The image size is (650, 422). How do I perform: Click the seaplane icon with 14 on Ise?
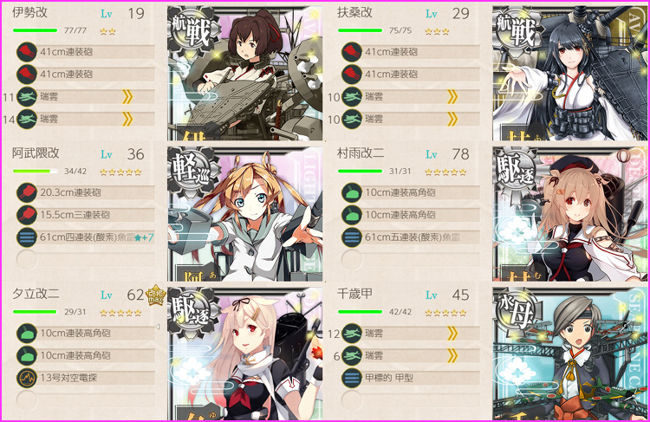(27, 119)
